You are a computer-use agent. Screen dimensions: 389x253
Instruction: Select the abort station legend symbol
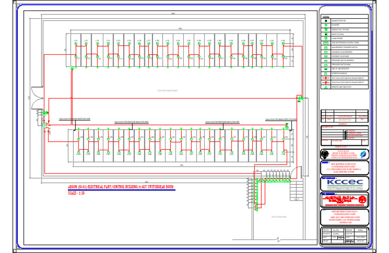[x=326, y=34]
